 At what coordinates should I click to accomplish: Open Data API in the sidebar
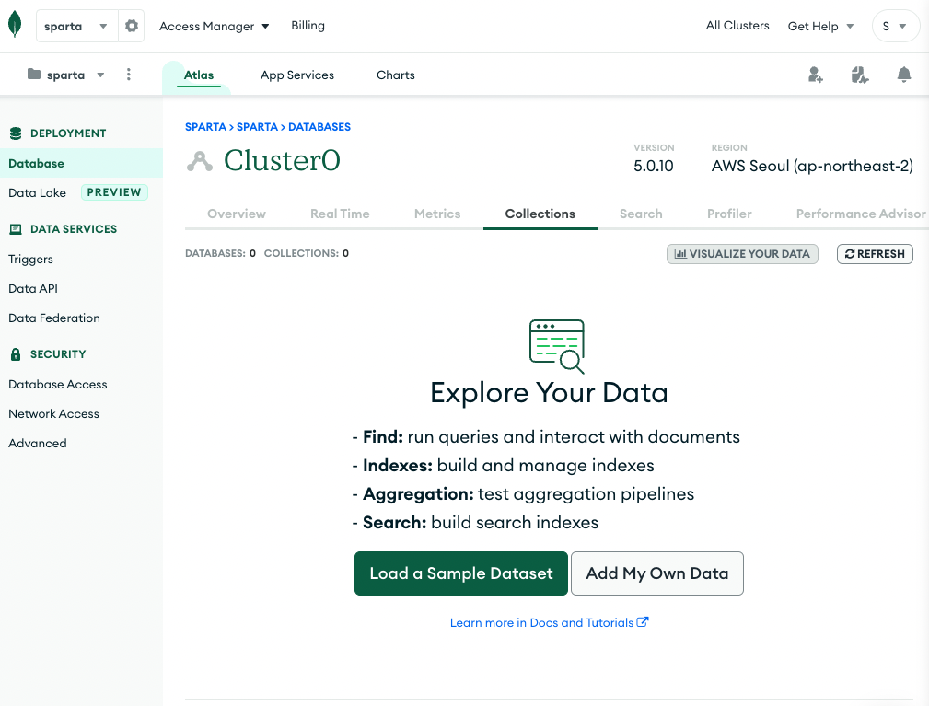pyautogui.click(x=33, y=288)
